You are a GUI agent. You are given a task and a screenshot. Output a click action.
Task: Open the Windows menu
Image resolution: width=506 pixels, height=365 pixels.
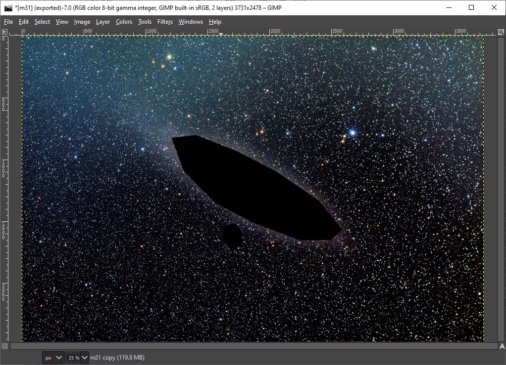(x=191, y=22)
